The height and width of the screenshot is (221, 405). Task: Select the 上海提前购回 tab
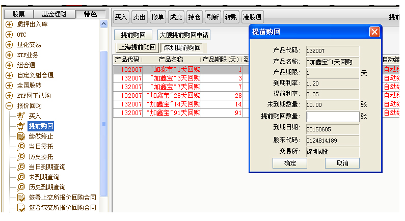[137, 47]
